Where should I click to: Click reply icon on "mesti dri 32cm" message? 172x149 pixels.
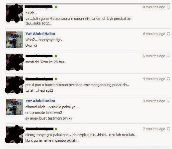click(x=168, y=56)
